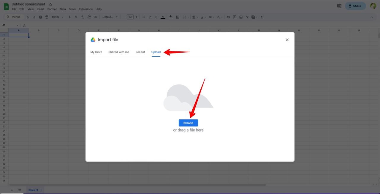Viewport: 380px width, 194px height.
Task: Click the insert link icon
Action: [228, 17]
